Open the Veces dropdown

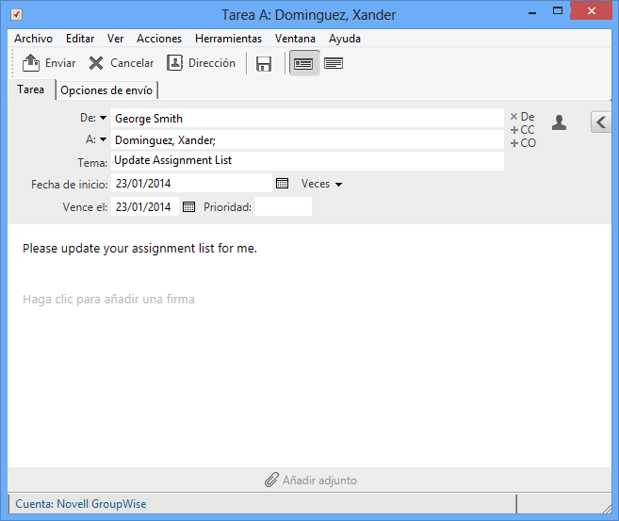pyautogui.click(x=321, y=184)
